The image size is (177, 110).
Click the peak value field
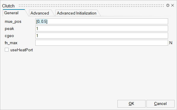click(x=102, y=28)
